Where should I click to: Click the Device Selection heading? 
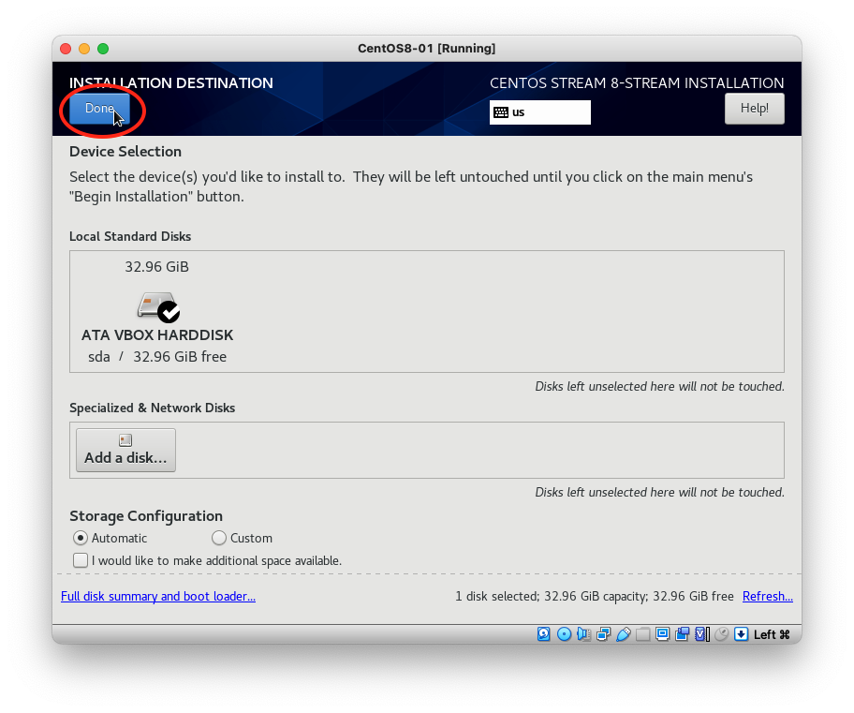click(x=125, y=152)
